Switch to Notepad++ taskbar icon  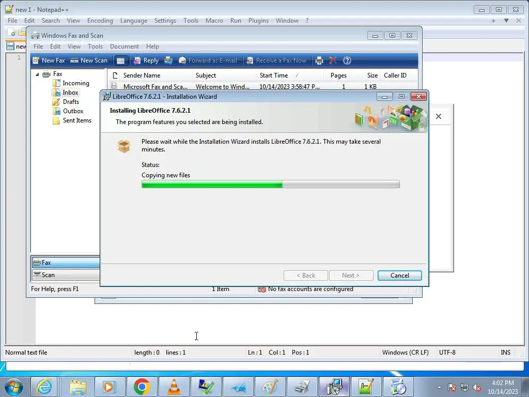366,387
